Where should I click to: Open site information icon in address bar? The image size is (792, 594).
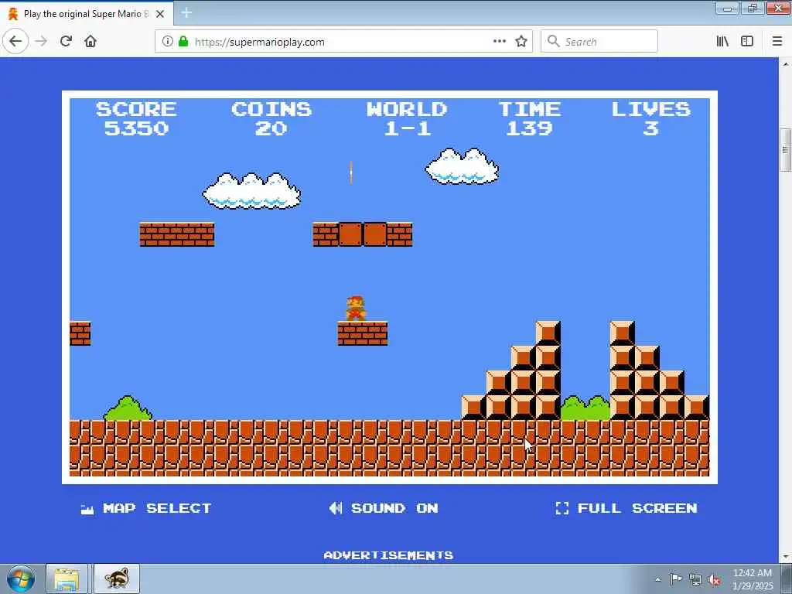[x=168, y=42]
